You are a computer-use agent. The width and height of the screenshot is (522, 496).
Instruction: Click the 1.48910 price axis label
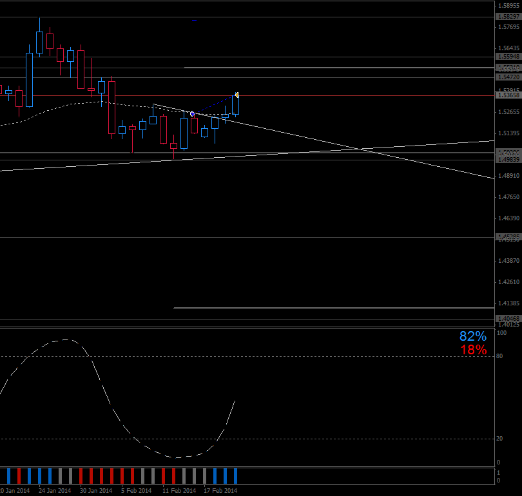[508, 176]
